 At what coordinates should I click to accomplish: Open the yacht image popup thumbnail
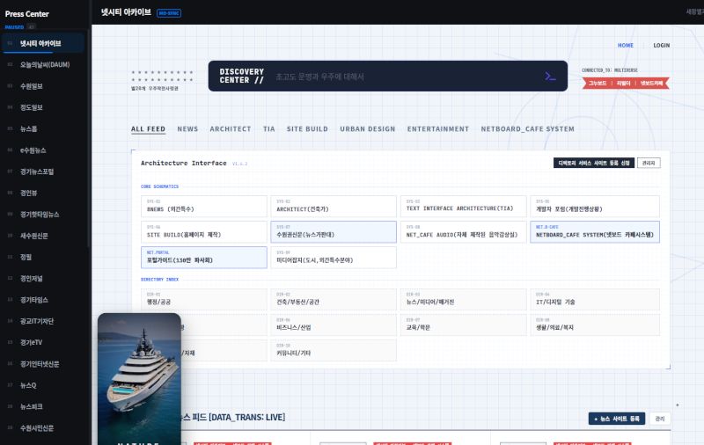click(x=139, y=378)
